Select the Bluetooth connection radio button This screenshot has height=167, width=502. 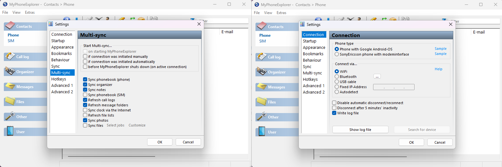tap(337, 77)
